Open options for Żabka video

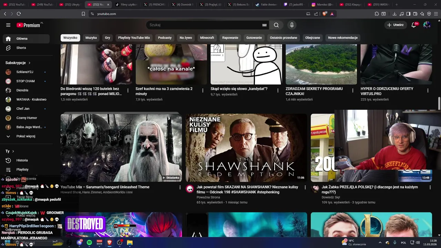coord(430,187)
